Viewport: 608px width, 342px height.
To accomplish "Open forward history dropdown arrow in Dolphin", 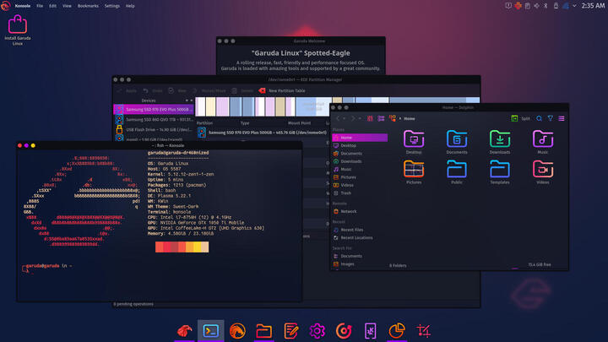I will click(x=360, y=118).
